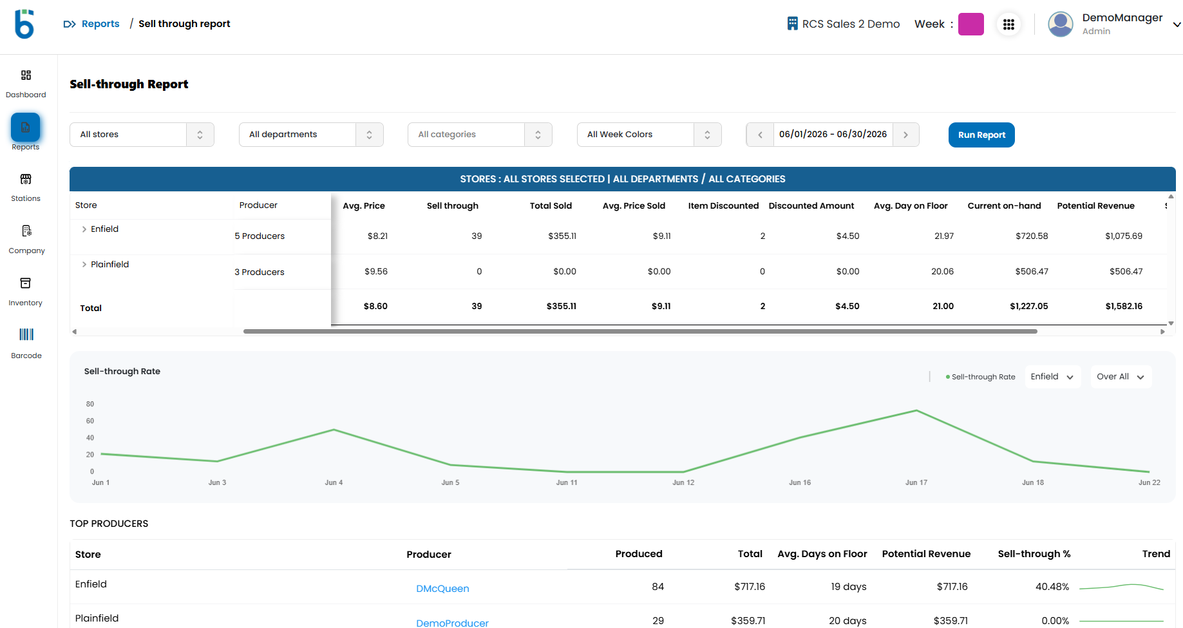Click the Produced column header
The image size is (1183, 628).
[x=638, y=554]
